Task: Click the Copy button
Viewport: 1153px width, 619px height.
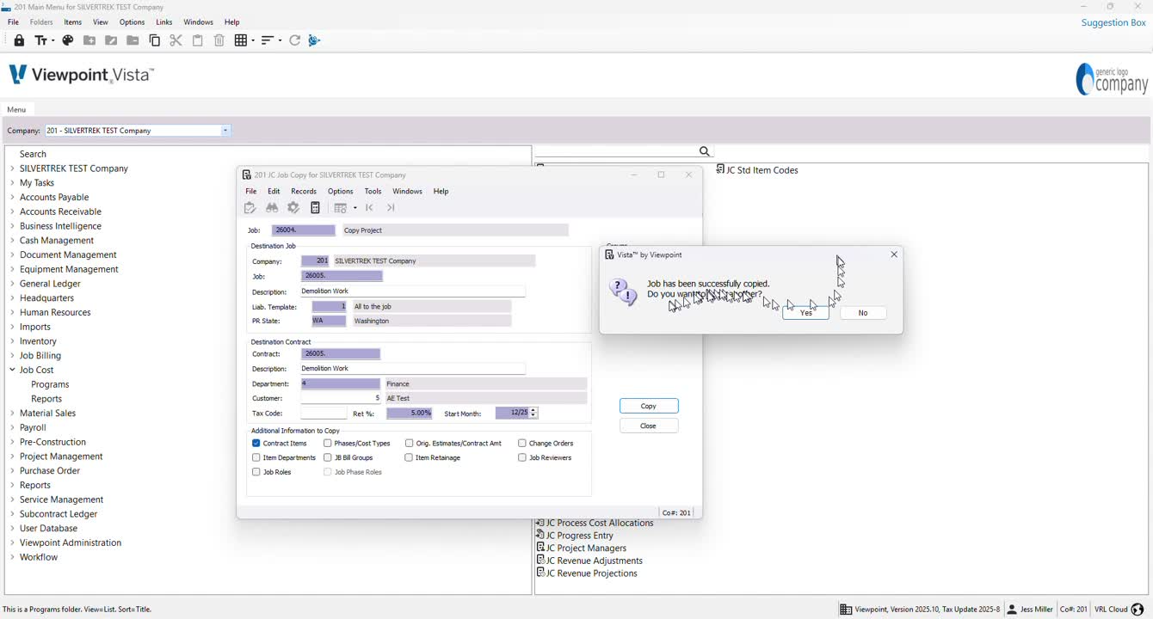Action: [649, 406]
